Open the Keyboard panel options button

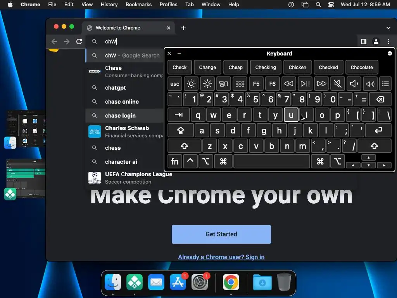[x=390, y=54]
